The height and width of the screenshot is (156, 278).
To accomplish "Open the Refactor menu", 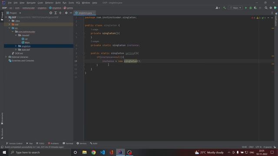I will [x=49, y=3].
